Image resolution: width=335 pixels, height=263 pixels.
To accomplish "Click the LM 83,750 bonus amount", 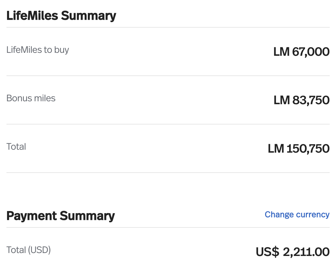I will 301,100.
